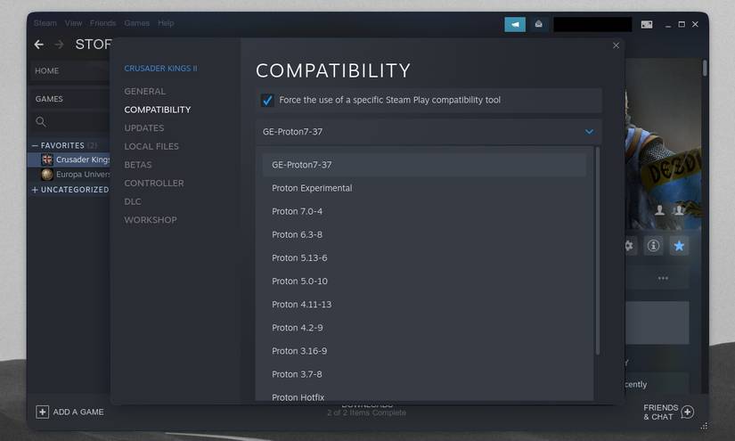Open the game settings gear icon

[629, 246]
